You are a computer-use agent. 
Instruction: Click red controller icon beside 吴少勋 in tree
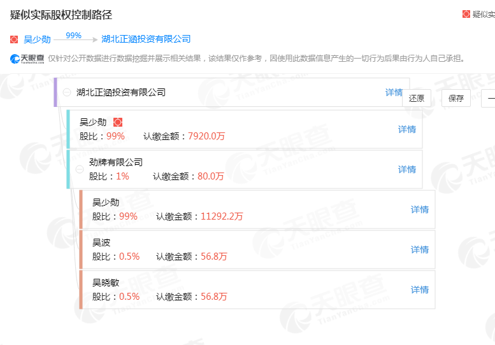(x=117, y=122)
